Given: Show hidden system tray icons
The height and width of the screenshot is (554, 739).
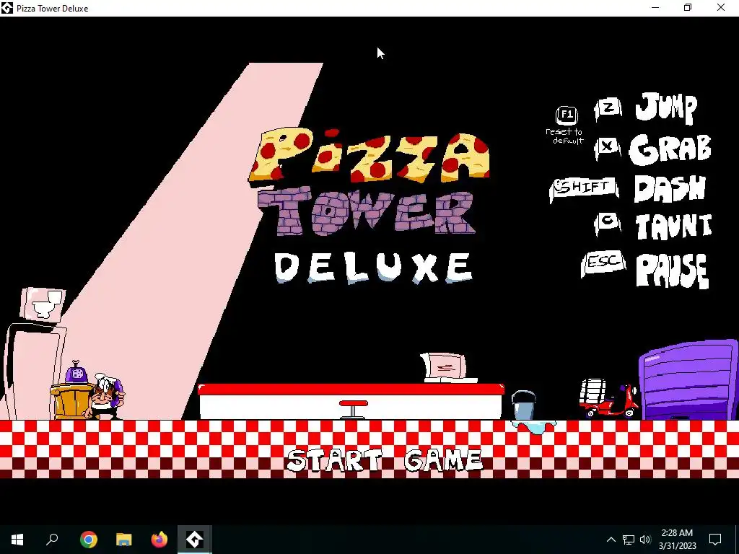Looking at the screenshot, I should (611, 540).
